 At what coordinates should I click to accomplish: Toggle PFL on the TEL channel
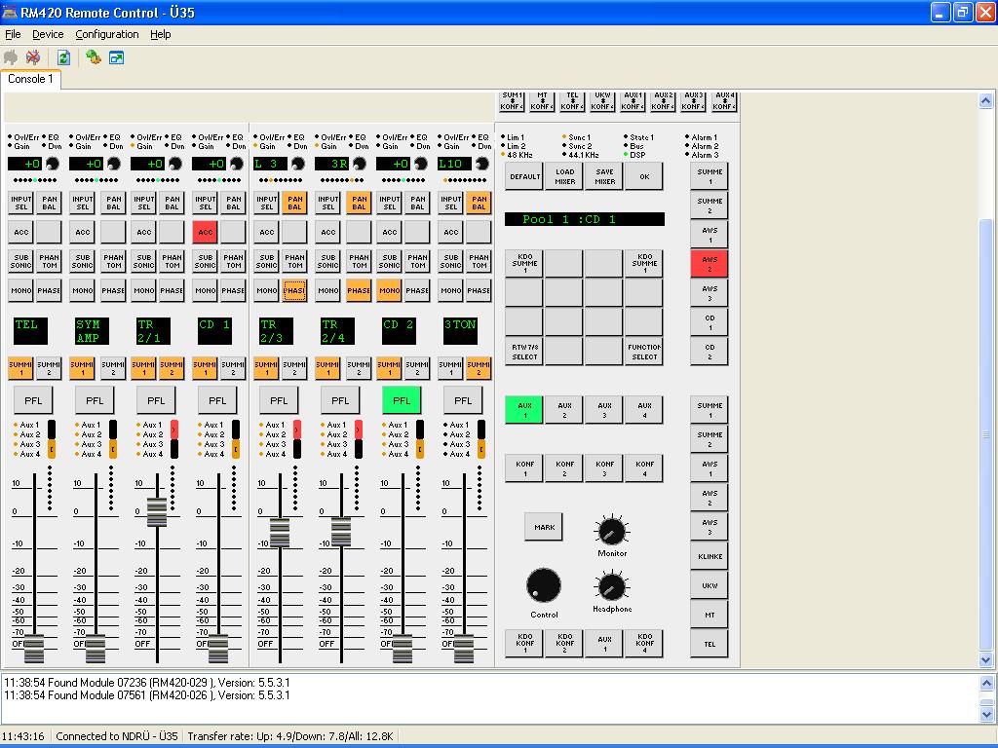coord(33,400)
